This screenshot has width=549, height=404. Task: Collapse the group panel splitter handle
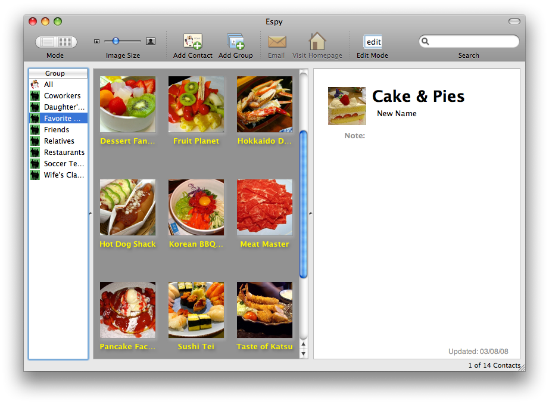click(x=91, y=213)
